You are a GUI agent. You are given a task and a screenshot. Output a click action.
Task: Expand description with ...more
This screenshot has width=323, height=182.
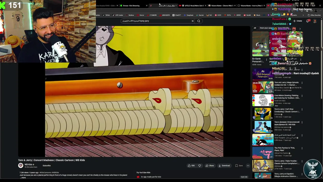click(23, 177)
